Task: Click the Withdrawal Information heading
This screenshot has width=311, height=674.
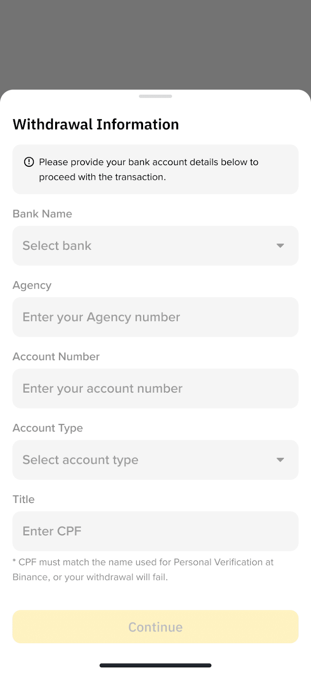Action: [96, 124]
